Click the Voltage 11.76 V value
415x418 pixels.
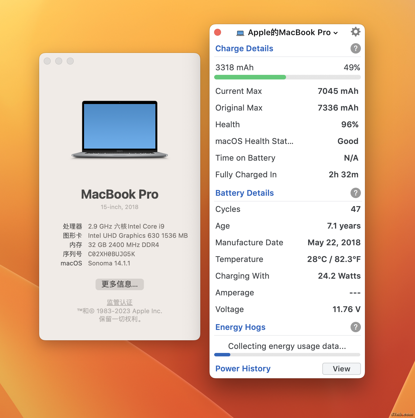(x=347, y=309)
